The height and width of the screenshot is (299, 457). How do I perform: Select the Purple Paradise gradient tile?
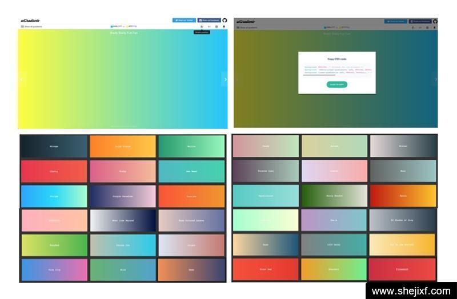pyautogui.click(x=123, y=196)
